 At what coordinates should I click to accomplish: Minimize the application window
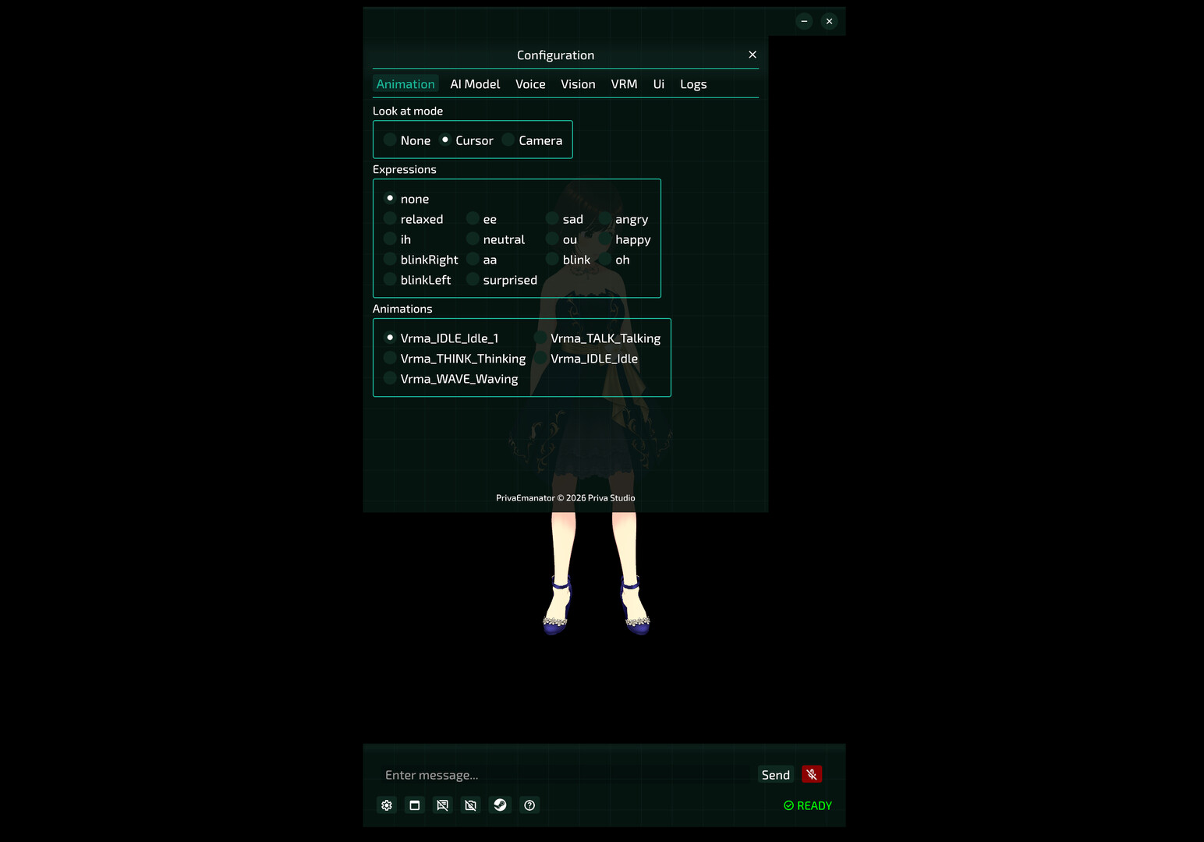(804, 21)
